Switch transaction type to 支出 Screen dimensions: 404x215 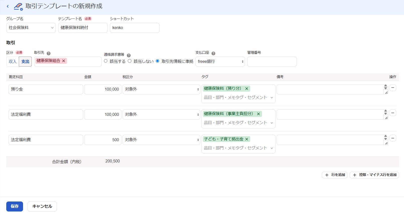(x=25, y=62)
